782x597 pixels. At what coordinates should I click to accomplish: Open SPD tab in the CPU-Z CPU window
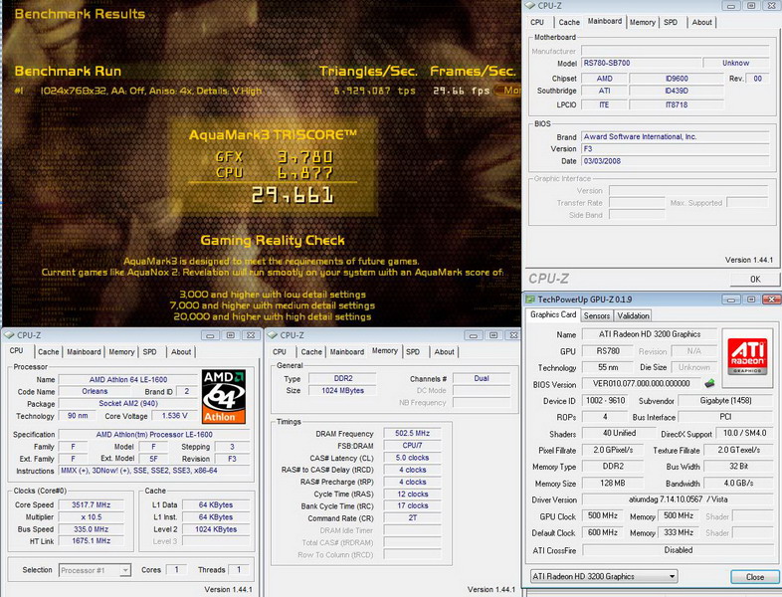149,352
